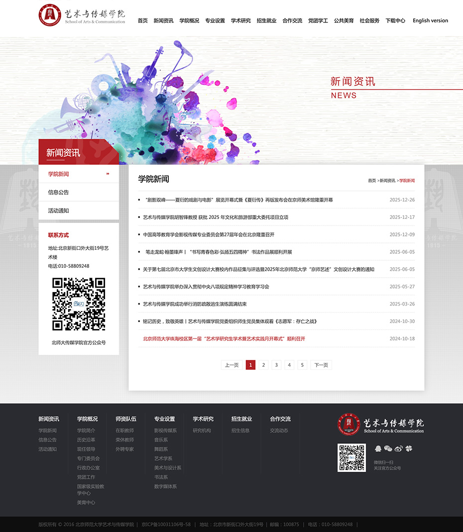
Task: Open the Weibo icon in footer
Action: [x=398, y=448]
